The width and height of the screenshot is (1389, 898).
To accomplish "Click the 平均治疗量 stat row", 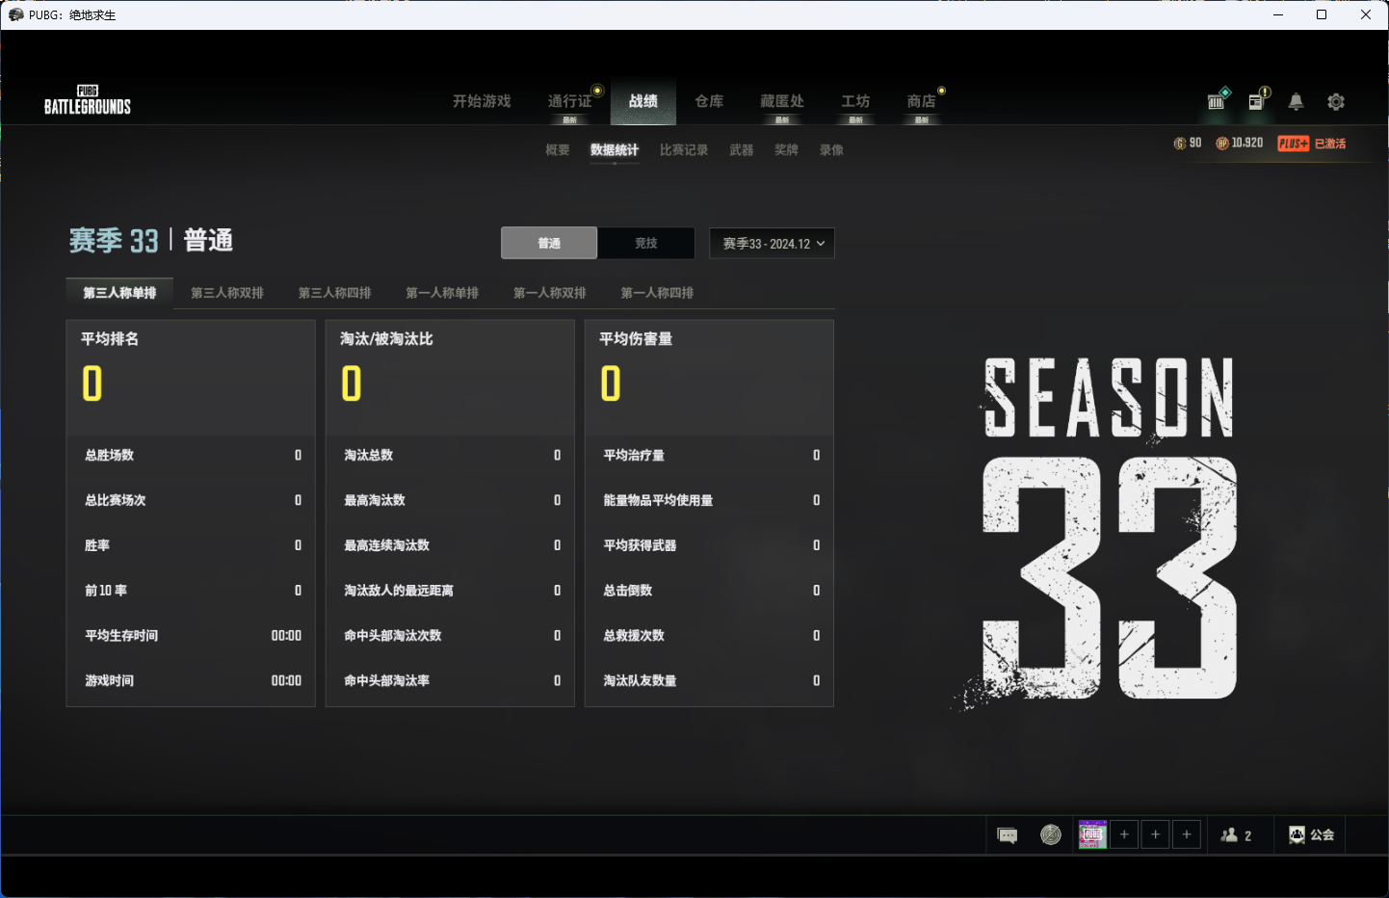I will click(709, 456).
